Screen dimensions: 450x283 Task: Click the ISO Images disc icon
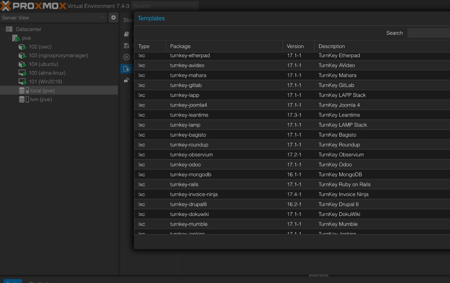(127, 57)
